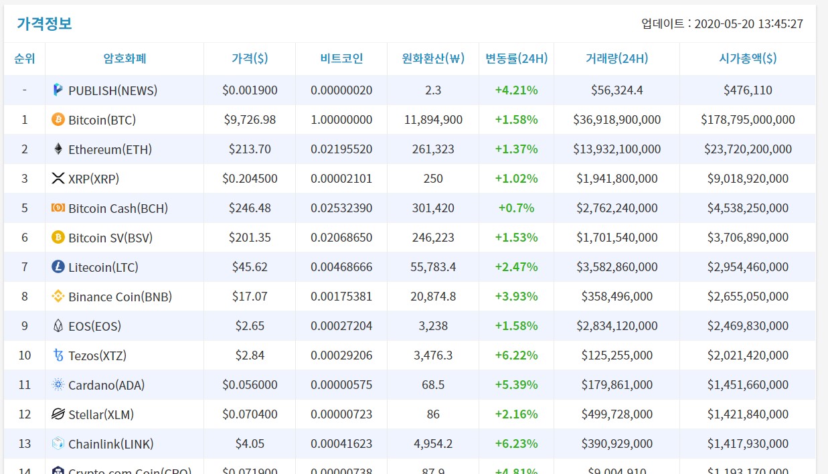Click Stellar's volume $499,728,000

point(617,414)
